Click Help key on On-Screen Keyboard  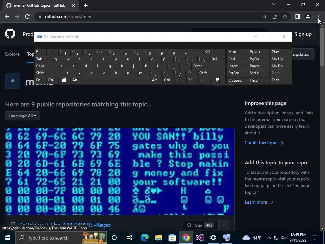click(x=258, y=80)
